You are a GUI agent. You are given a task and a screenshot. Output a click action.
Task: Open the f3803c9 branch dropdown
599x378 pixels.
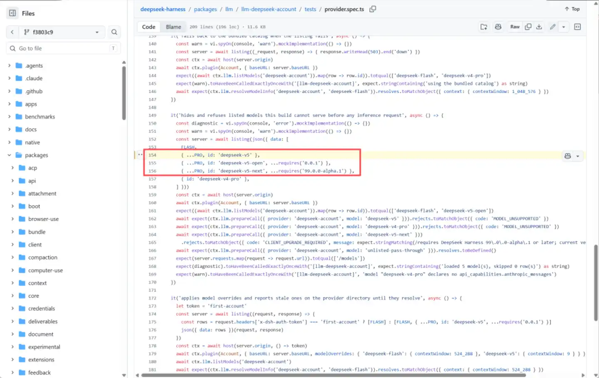[61, 32]
